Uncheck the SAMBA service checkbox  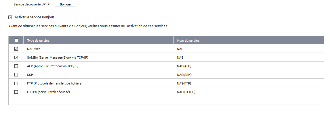tap(16, 57)
